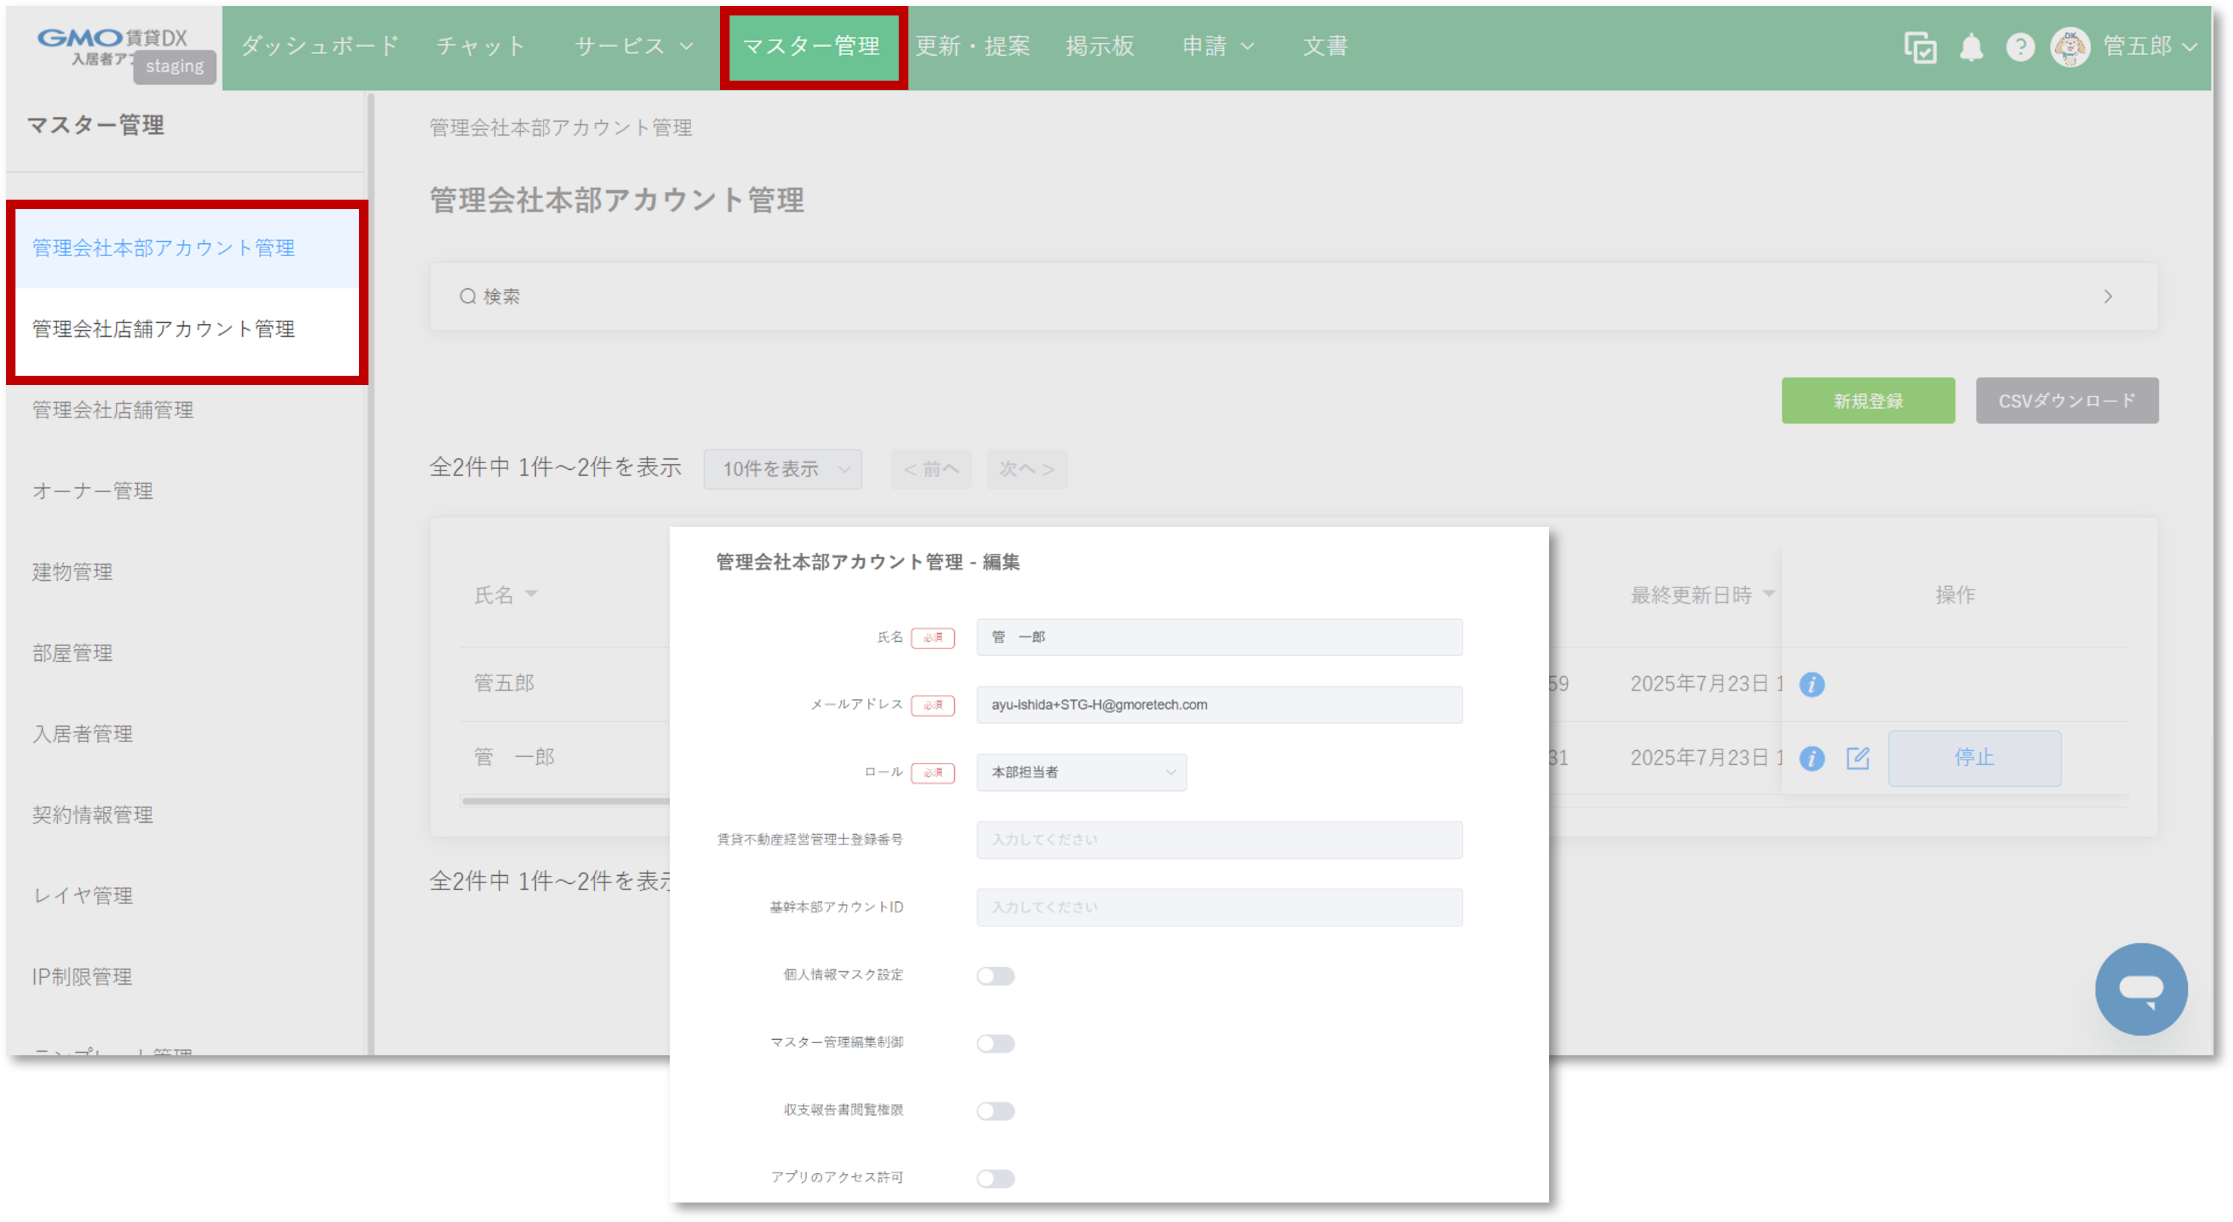Expand the 検索 search panel chevron

tap(2107, 296)
